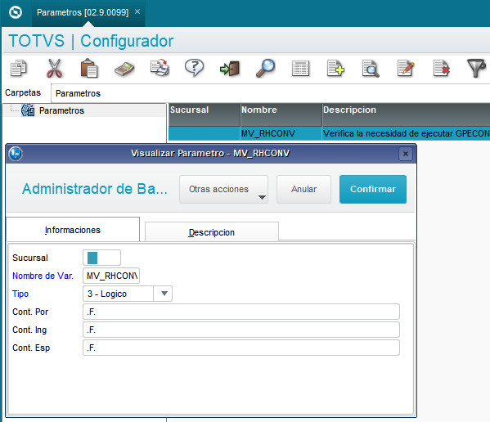Select Parametros item in the Carpetas tree
This screenshot has width=490, height=422.
(61, 110)
